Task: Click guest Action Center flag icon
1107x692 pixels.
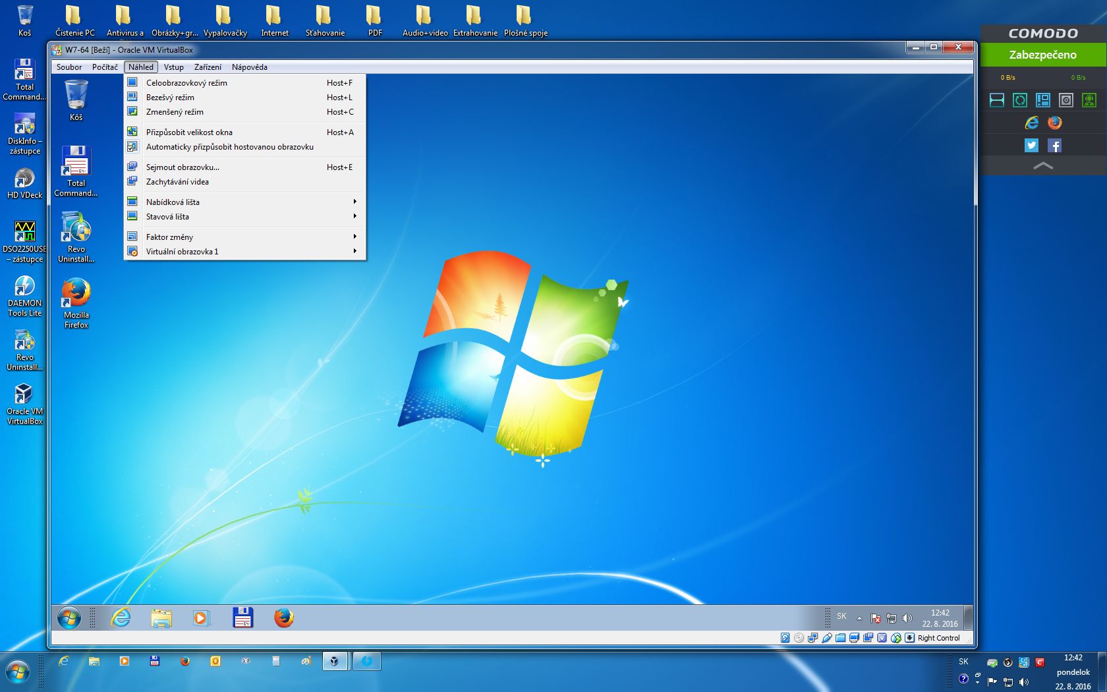Action: click(x=876, y=618)
